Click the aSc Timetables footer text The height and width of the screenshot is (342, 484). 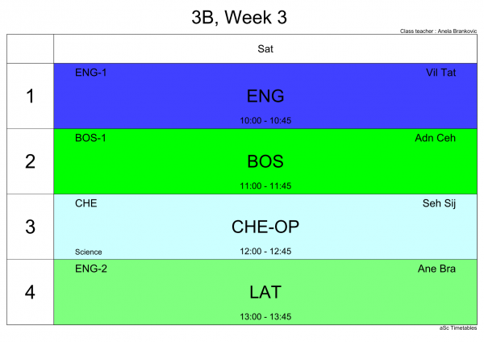458,327
